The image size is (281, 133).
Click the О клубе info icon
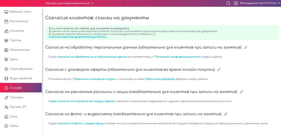[6, 88]
